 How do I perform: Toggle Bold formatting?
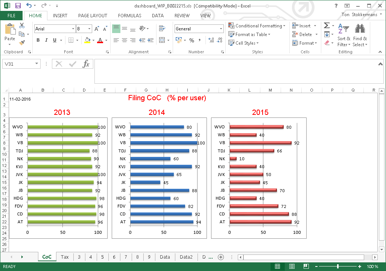tap(38, 40)
